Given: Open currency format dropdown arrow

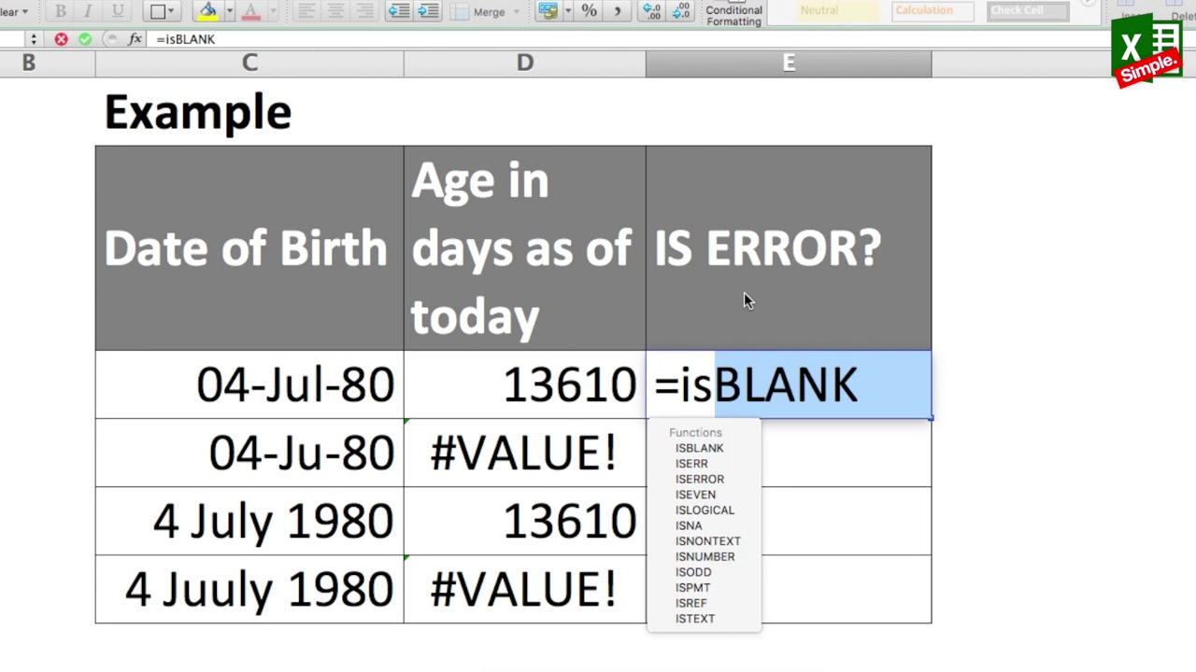Looking at the screenshot, I should coord(567,11).
